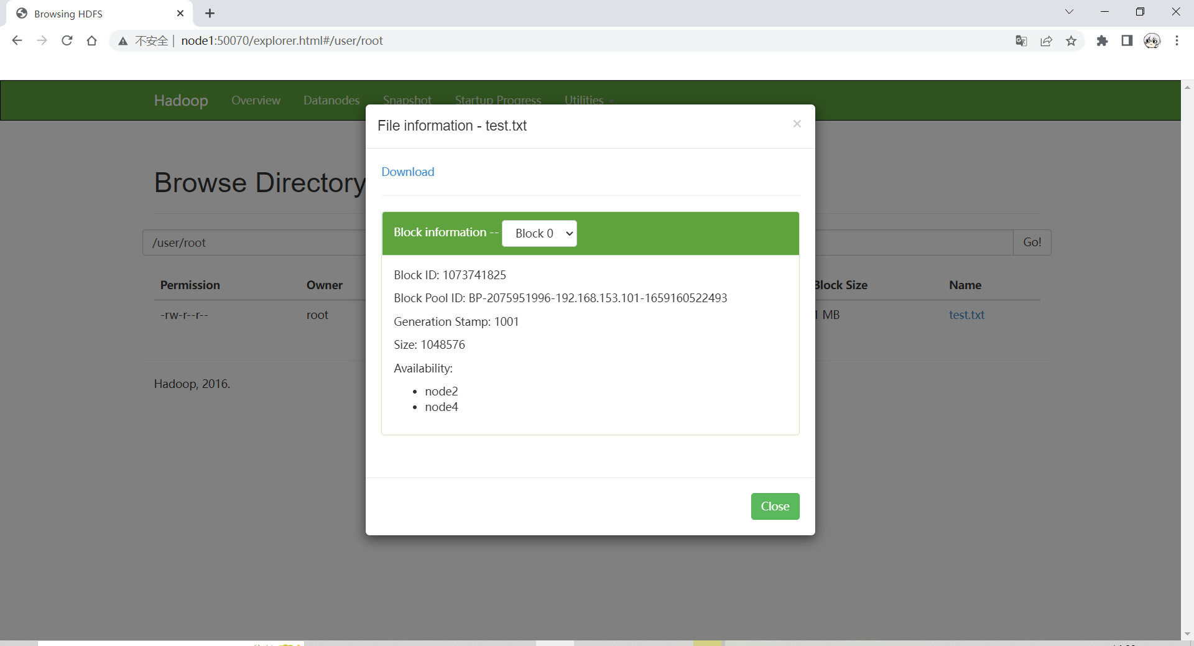Click Generation Stamp: 1001 text
The width and height of the screenshot is (1194, 646).
click(x=456, y=321)
